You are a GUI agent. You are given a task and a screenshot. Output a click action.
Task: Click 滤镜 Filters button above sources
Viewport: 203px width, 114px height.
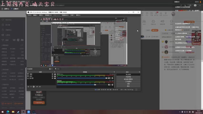point(57,69)
